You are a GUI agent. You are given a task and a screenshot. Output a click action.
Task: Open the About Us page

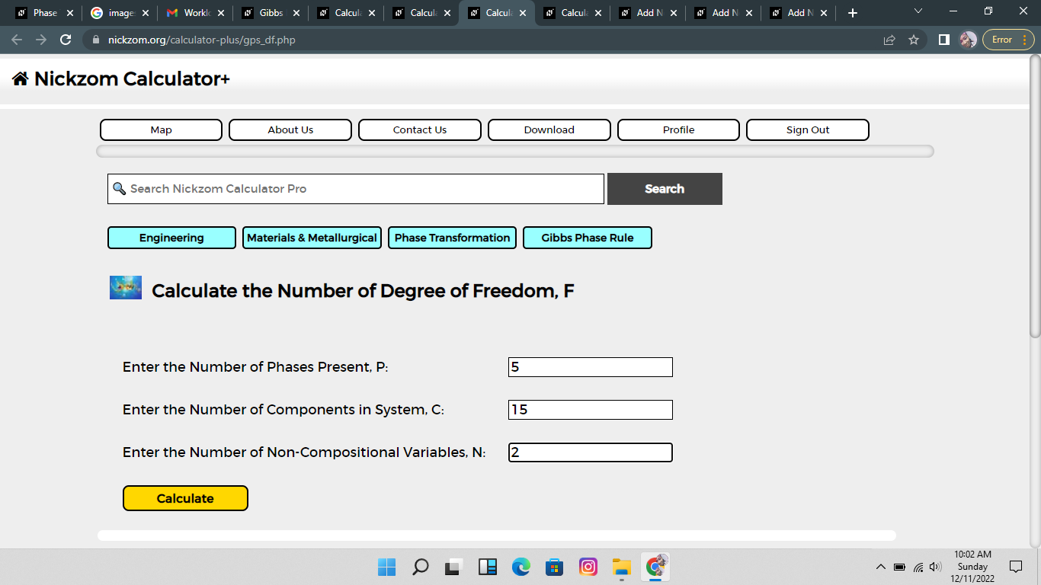coord(290,129)
